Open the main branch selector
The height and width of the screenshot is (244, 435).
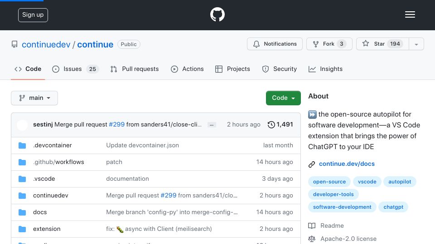click(x=34, y=98)
